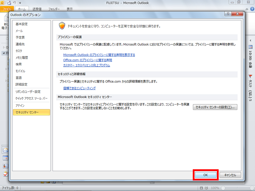Image resolution: width=255 pixels, height=191 pixels.
Task: Minimize the ribbon with the caret icon
Action: coord(247,9)
